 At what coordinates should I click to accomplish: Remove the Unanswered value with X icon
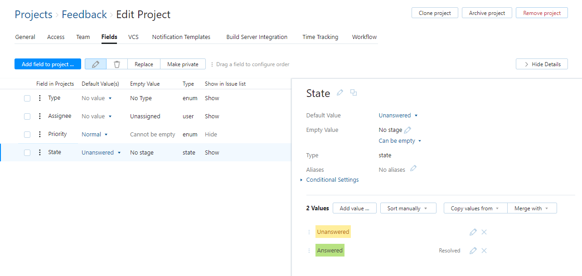(484, 232)
